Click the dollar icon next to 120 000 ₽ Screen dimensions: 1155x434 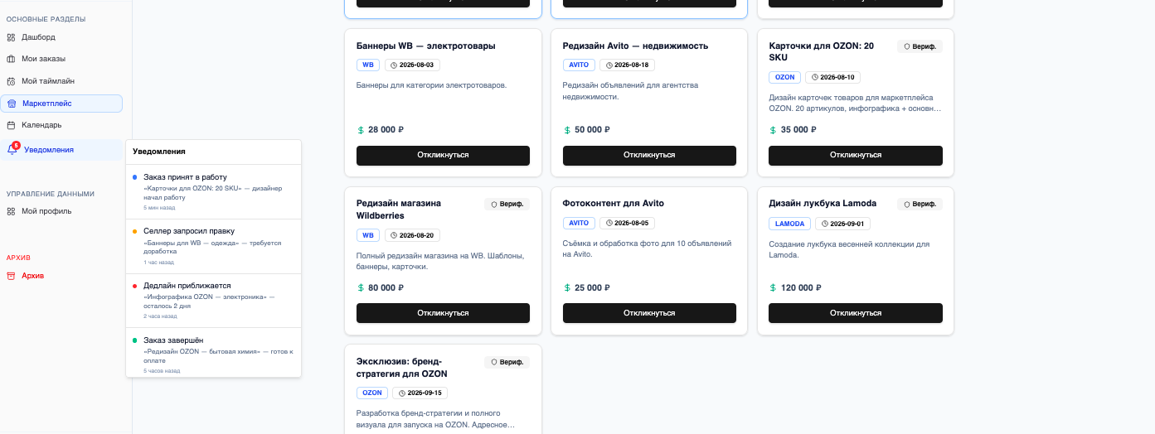point(773,288)
